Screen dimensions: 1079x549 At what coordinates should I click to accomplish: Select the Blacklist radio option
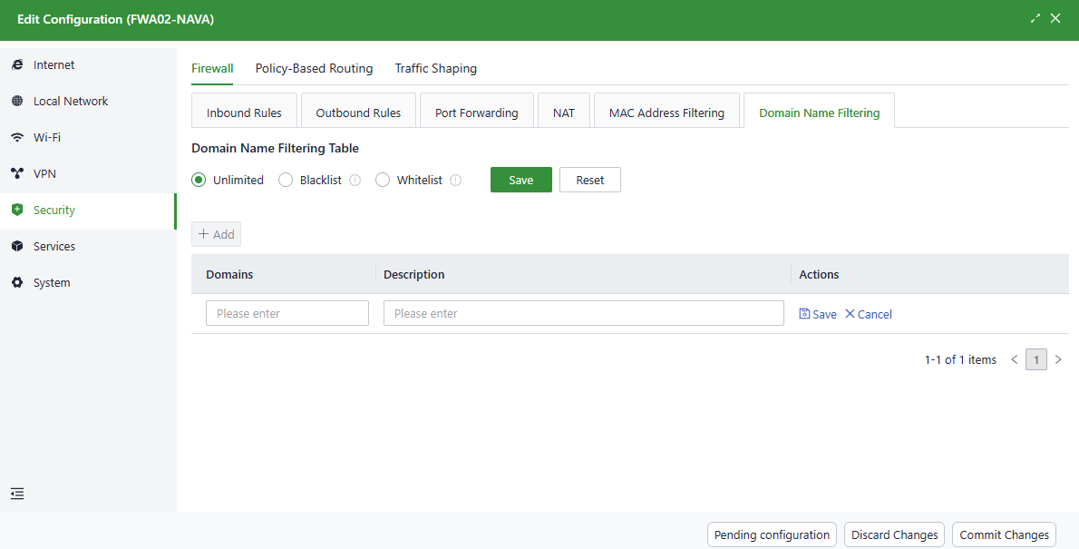click(286, 181)
